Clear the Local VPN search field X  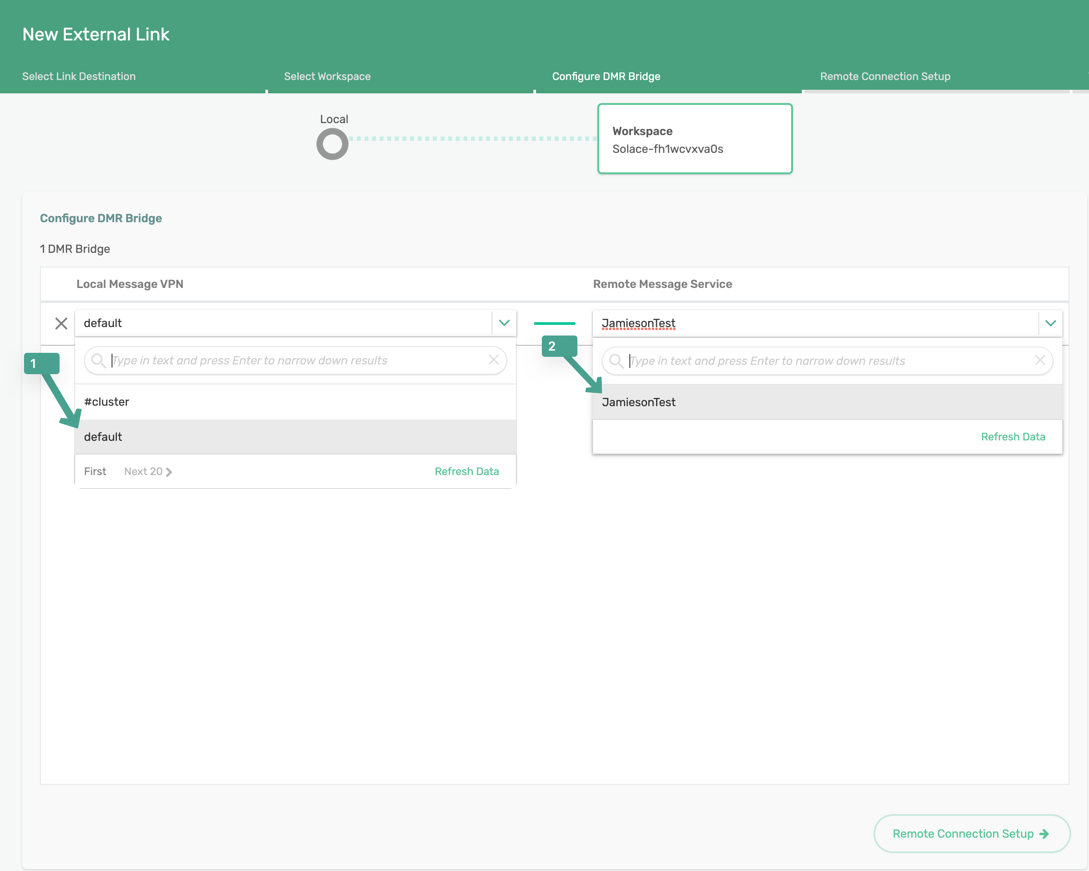click(493, 360)
